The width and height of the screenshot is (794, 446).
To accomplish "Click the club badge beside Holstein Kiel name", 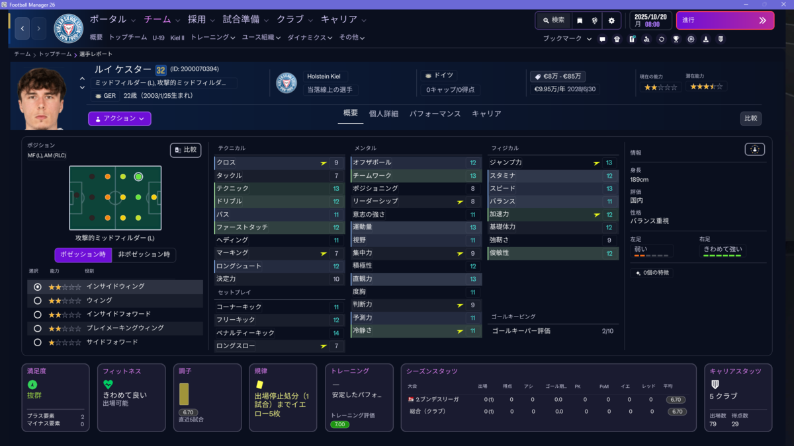I will pos(287,83).
